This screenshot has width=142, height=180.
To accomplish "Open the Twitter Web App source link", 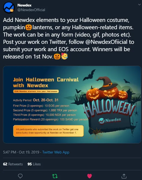I will (x=56, y=152).
